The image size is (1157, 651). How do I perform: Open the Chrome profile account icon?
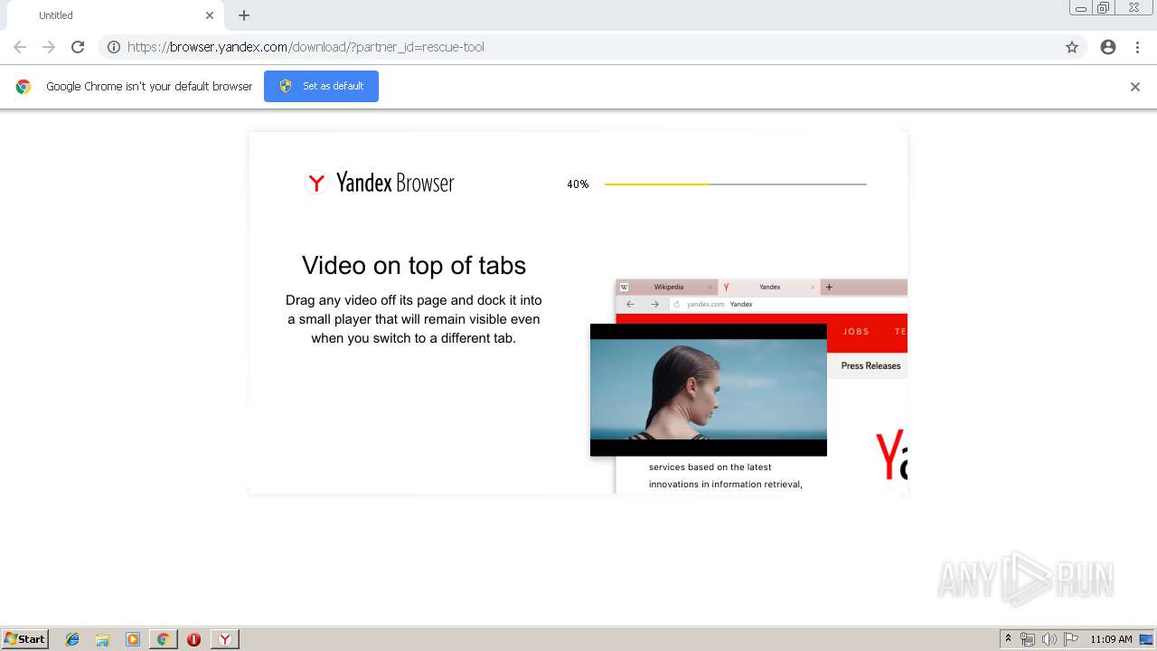coord(1108,47)
